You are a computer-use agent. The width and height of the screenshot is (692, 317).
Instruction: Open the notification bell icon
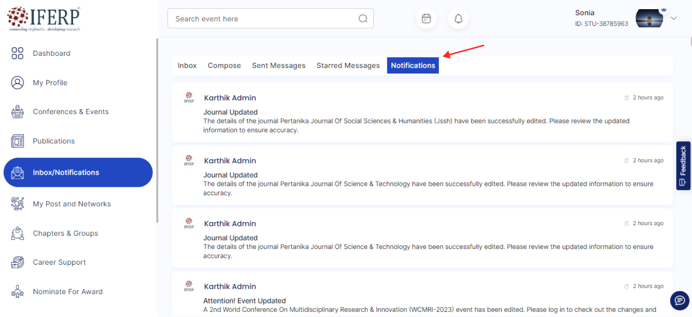pos(458,19)
